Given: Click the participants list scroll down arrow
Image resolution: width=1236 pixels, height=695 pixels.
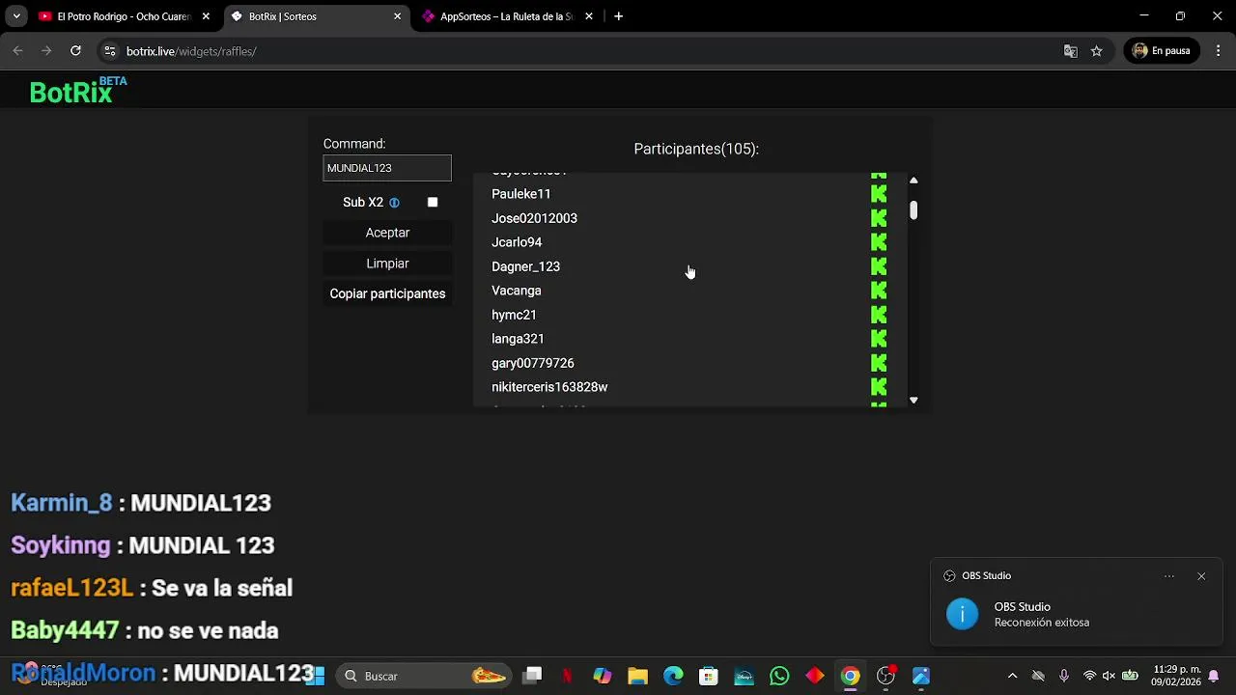Looking at the screenshot, I should click(x=913, y=400).
